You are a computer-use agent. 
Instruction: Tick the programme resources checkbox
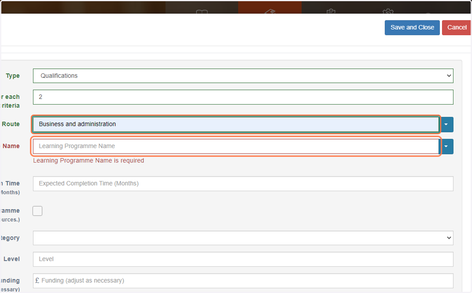pos(37,211)
